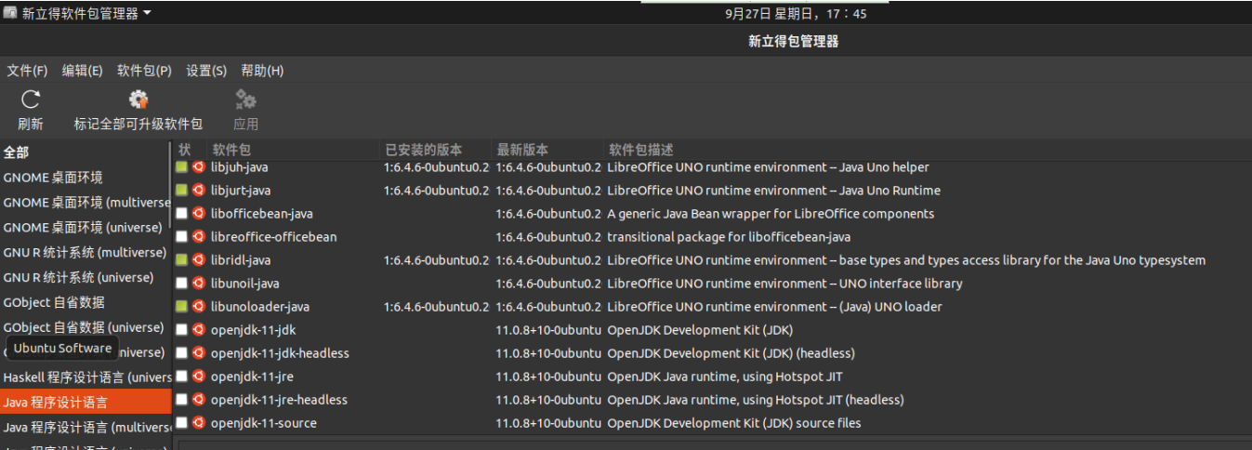1252x450 pixels.
Task: Click Ubuntu support icon beside openjdk-11-jdk
Action: (x=198, y=330)
